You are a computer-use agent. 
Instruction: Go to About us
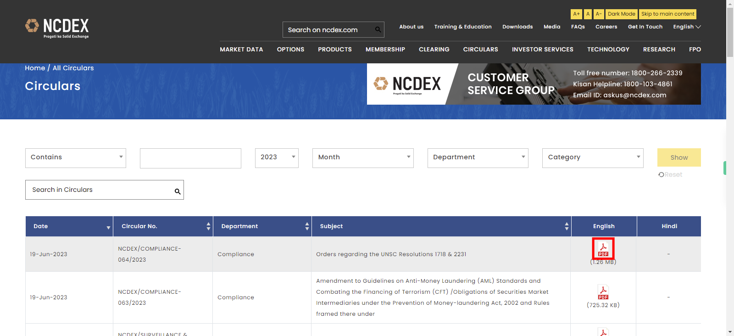411,27
